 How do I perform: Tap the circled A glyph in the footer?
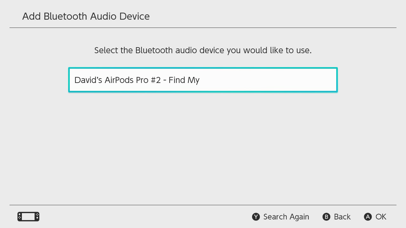tap(368, 217)
